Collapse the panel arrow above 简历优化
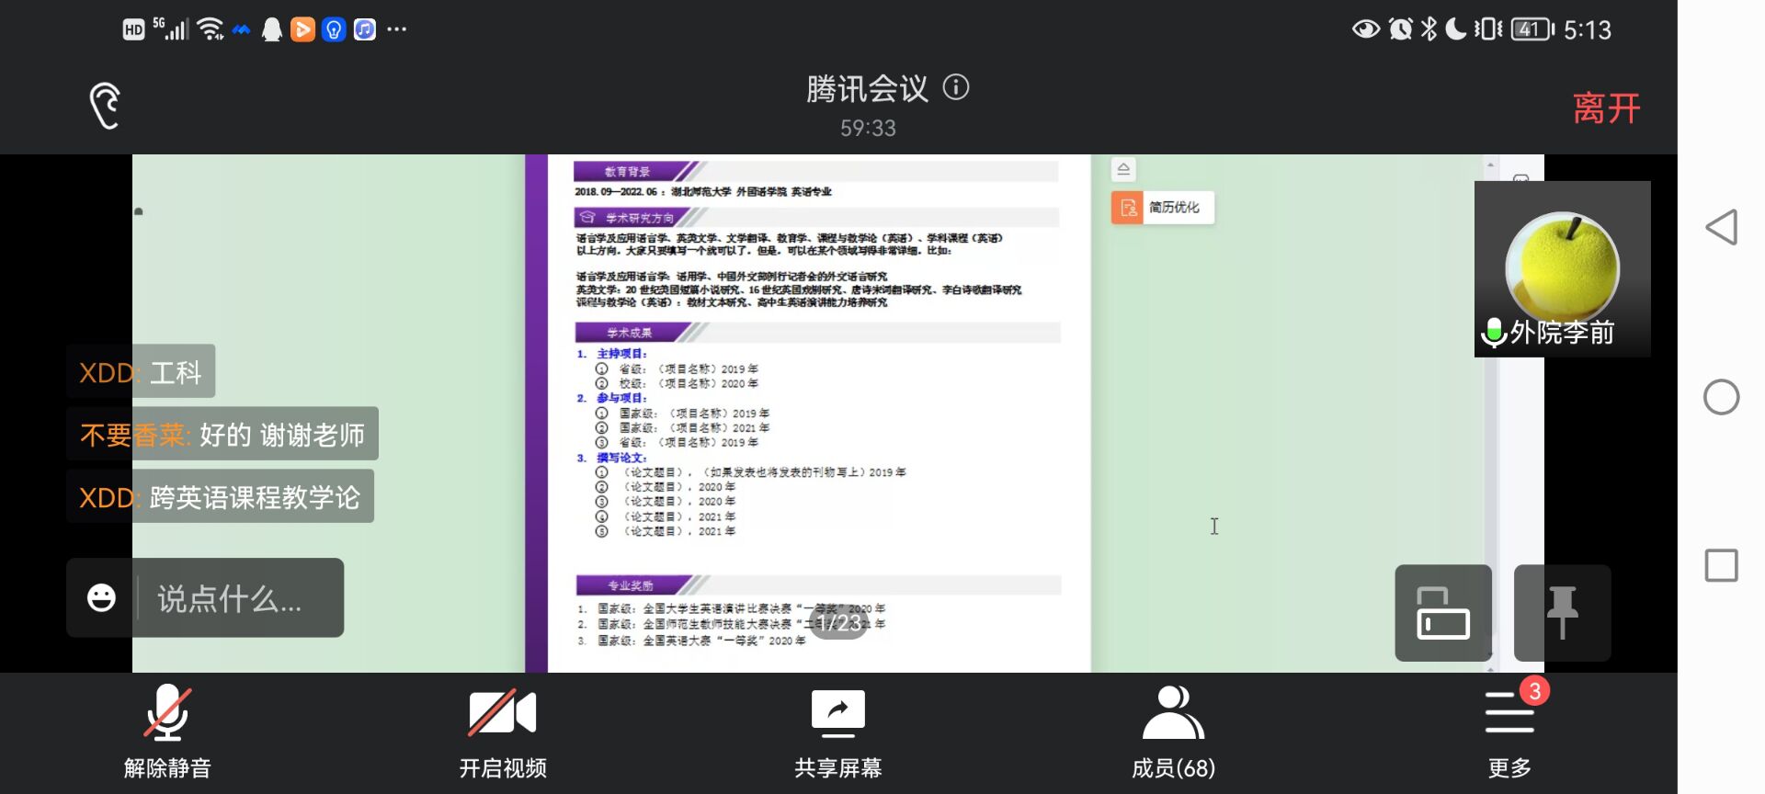The width and height of the screenshot is (1765, 794). 1123,169
